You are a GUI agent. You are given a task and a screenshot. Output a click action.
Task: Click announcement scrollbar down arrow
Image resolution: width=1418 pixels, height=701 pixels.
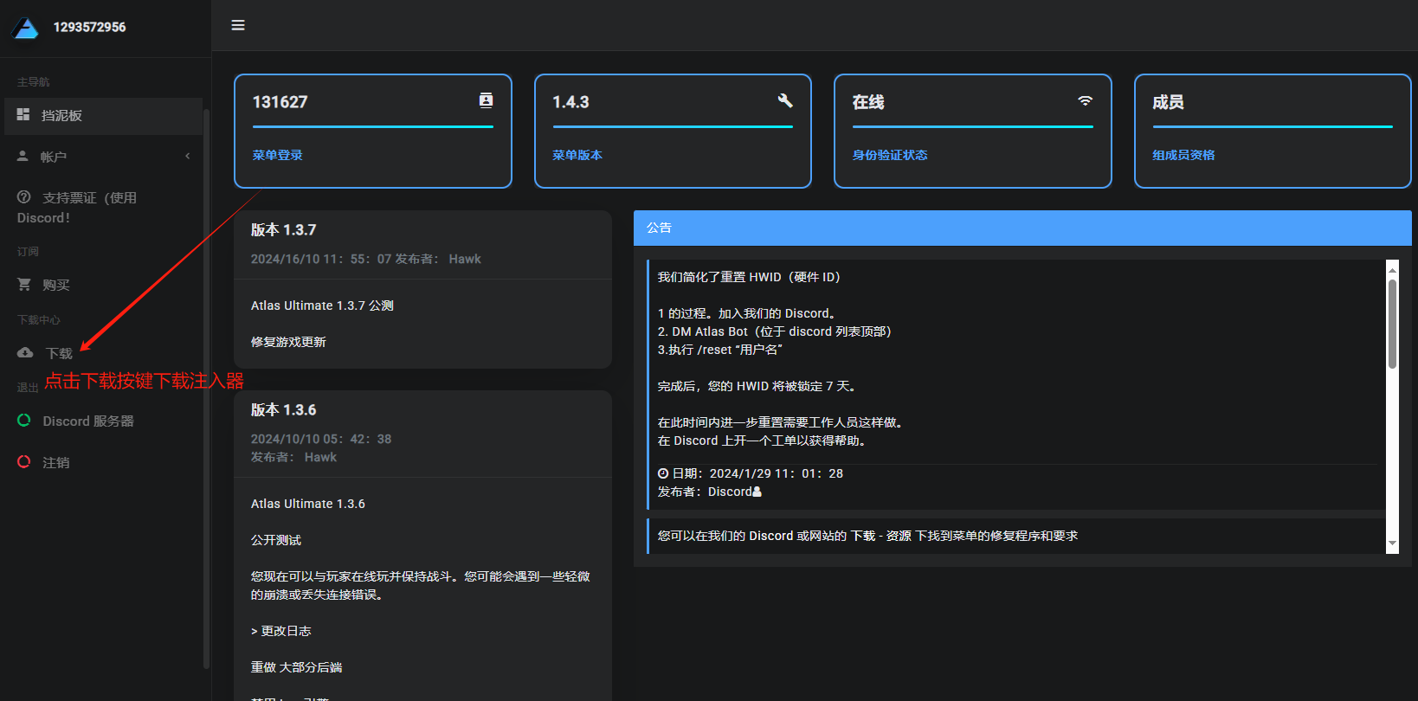pyautogui.click(x=1392, y=543)
